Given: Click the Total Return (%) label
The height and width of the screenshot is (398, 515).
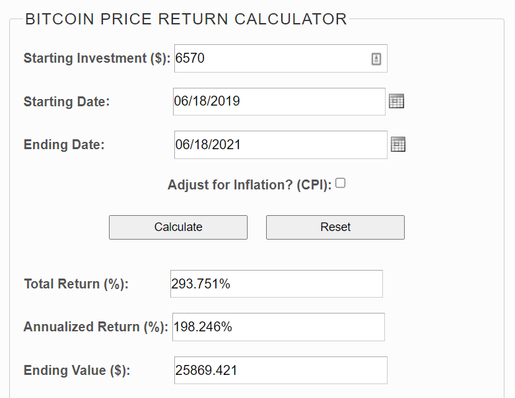Looking at the screenshot, I should pyautogui.click(x=76, y=284).
